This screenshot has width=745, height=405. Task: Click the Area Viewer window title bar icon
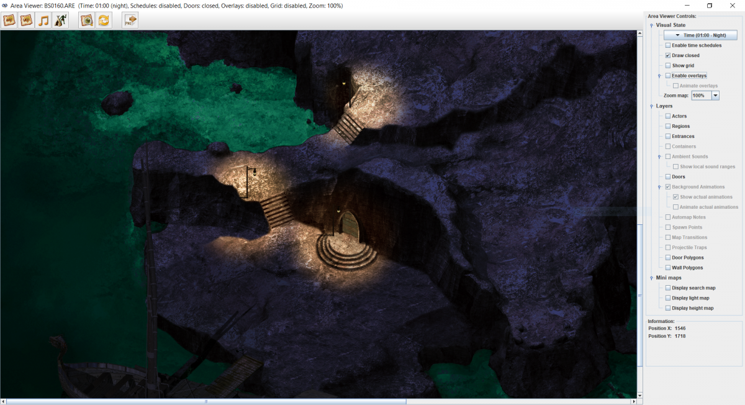[x=4, y=6]
